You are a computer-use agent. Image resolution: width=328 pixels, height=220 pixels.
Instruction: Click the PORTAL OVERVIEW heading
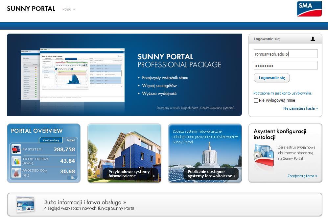point(36,131)
